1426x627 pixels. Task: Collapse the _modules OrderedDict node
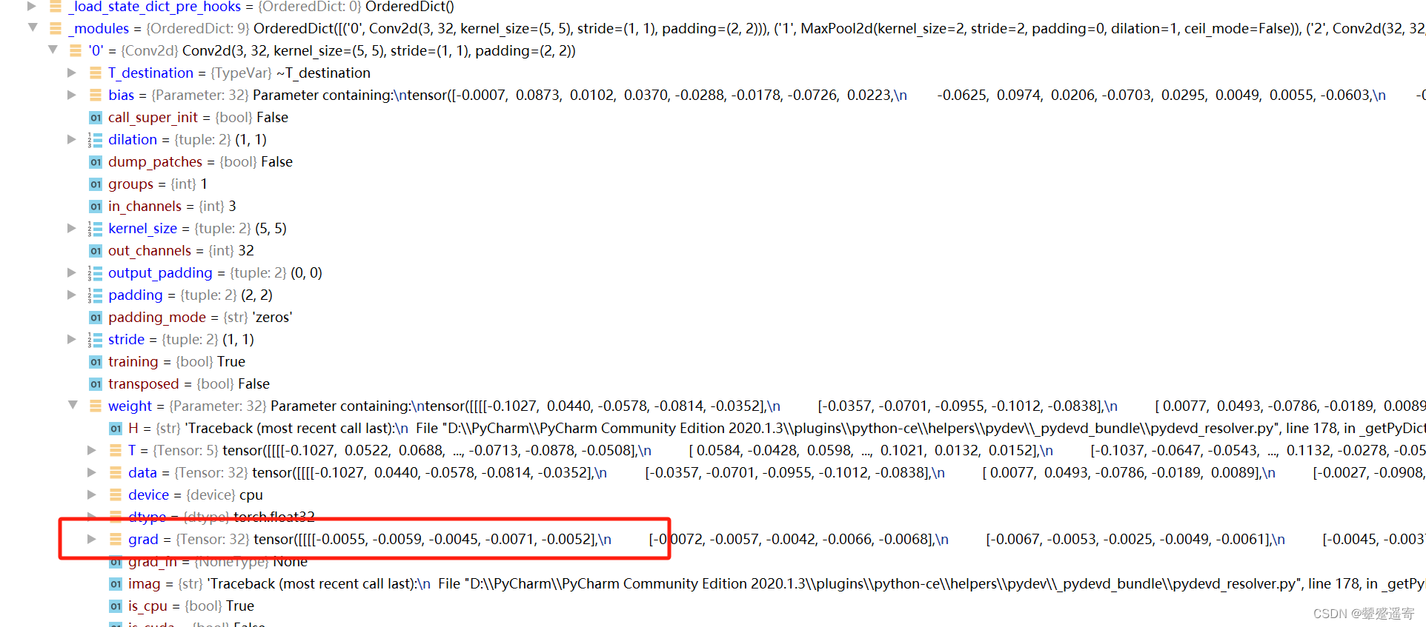[33, 28]
